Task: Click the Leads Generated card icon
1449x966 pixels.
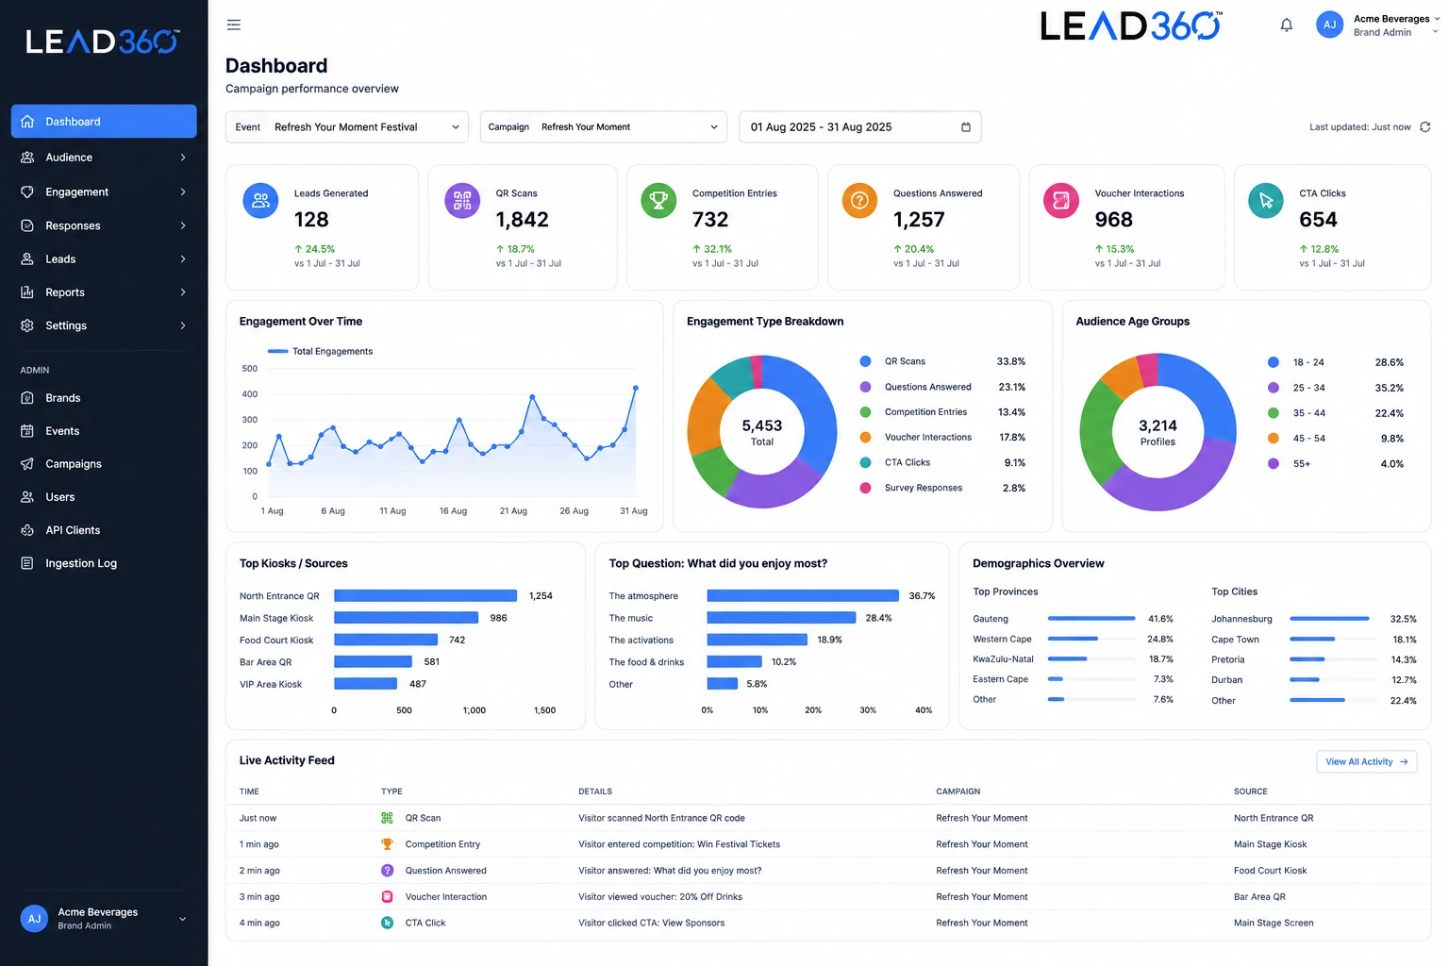Action: click(x=261, y=201)
